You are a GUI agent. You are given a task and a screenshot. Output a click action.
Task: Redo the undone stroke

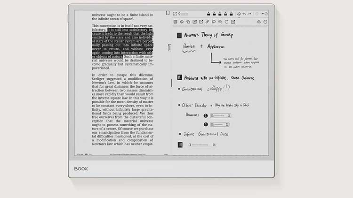point(249,14)
